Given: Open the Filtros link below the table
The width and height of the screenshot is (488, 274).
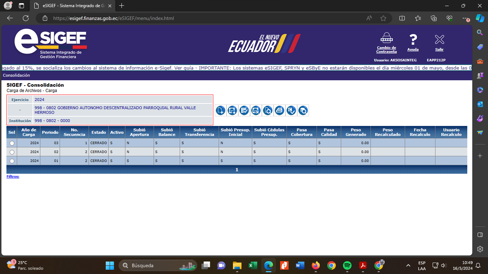Looking at the screenshot, I should (x=13, y=177).
